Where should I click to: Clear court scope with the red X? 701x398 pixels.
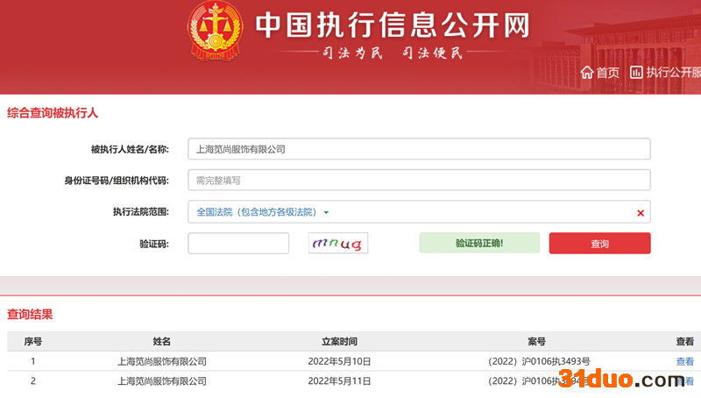[x=640, y=213]
